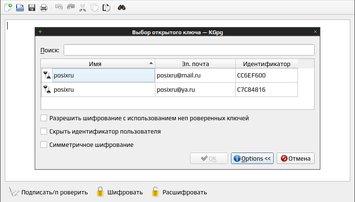This screenshot has height=202, width=355.
Task: Click the Save floppy disk icon
Action: point(32,8)
